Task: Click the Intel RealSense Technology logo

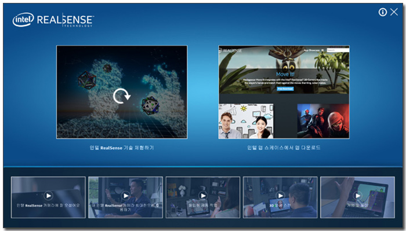Action: [x=53, y=20]
